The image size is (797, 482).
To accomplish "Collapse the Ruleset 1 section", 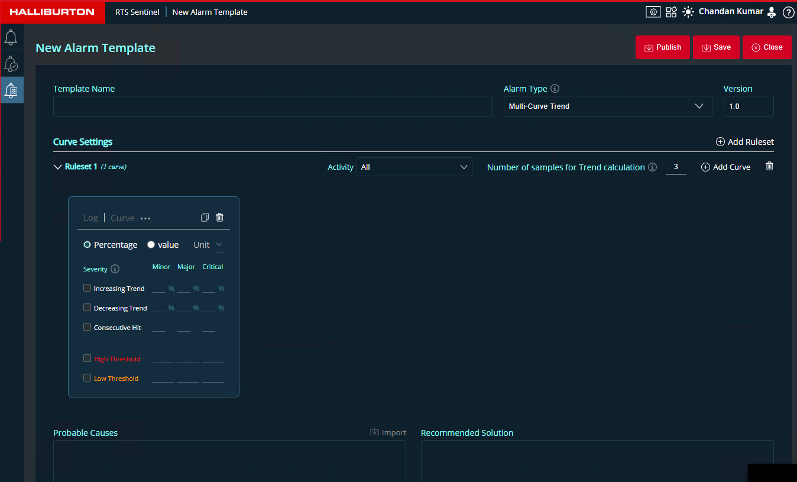I will click(57, 167).
